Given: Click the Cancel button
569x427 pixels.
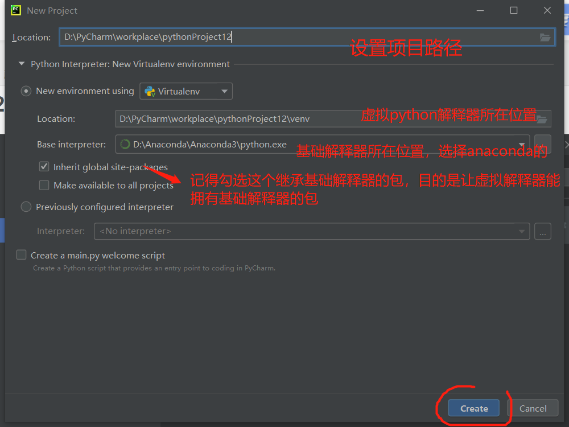Looking at the screenshot, I should coord(533,408).
